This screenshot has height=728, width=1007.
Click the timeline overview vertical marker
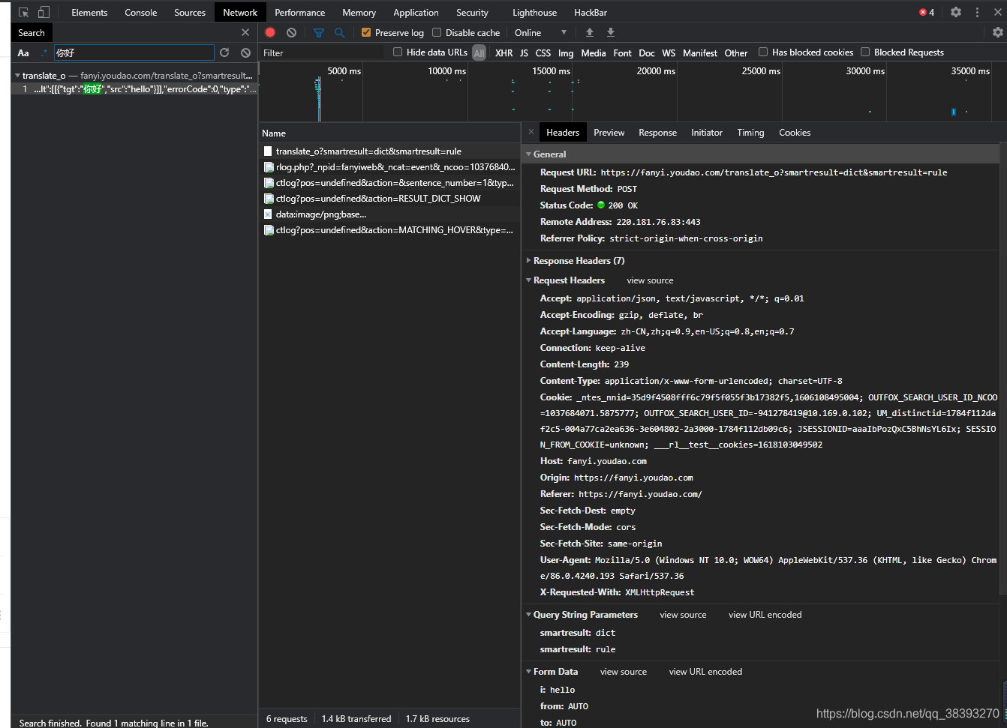(x=319, y=99)
